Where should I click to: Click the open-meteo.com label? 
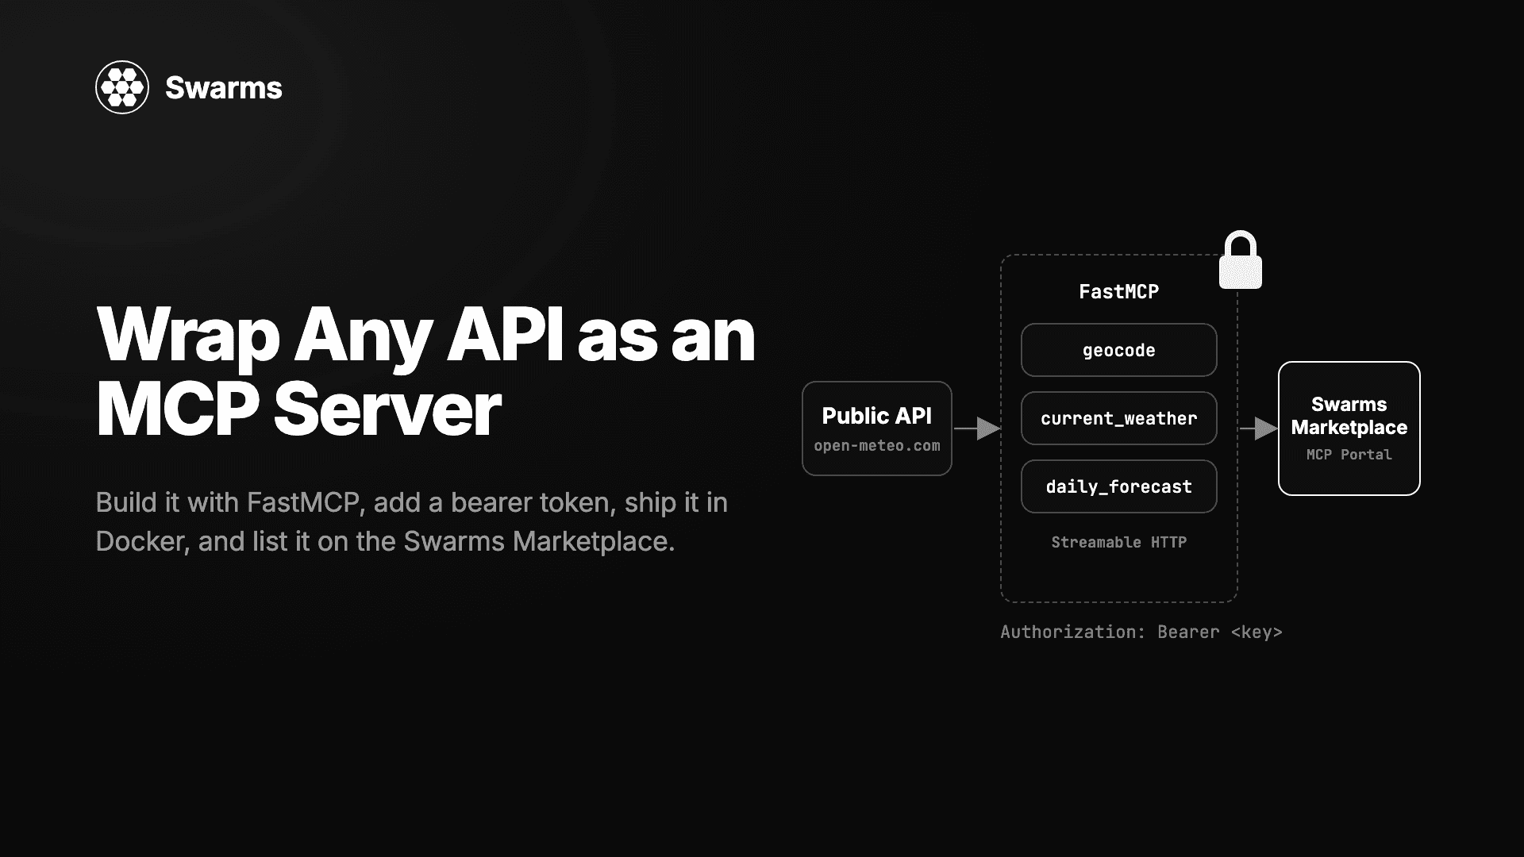coord(877,446)
